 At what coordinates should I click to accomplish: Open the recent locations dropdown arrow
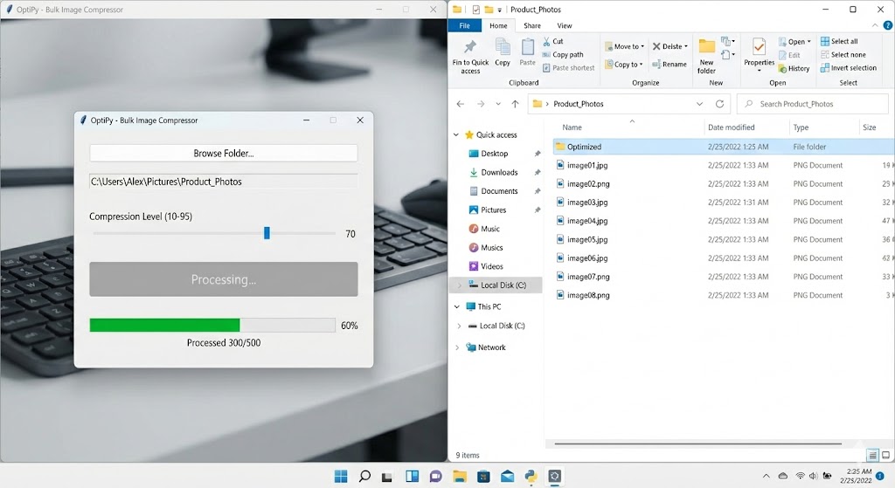[498, 104]
